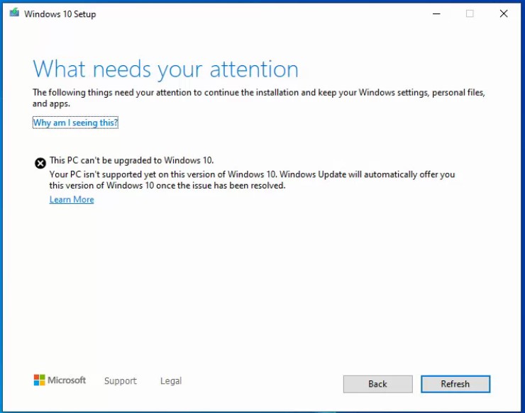525x413 pixels.
Task: Click the 'The following things need your attention' paragraph
Action: [259, 98]
